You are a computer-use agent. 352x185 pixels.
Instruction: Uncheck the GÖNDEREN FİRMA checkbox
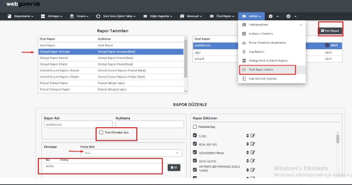tap(195, 152)
